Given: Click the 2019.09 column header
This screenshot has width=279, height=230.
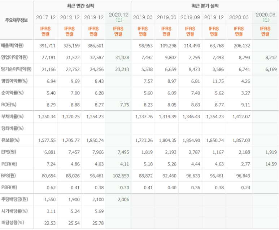Looking at the screenshot, I should tap(190, 17).
